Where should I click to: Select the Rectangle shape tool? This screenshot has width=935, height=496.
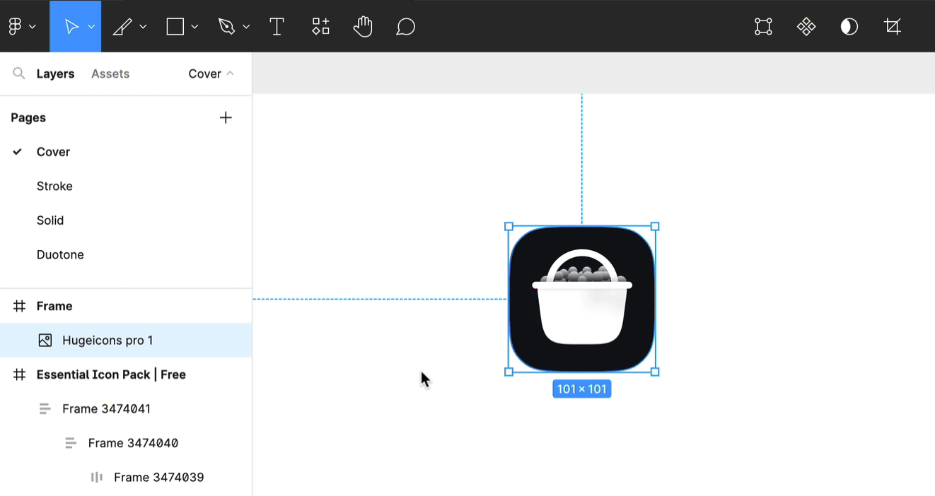click(x=175, y=27)
